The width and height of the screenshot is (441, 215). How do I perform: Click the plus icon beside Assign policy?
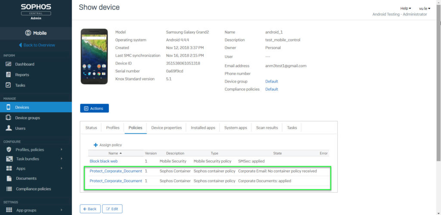point(96,145)
